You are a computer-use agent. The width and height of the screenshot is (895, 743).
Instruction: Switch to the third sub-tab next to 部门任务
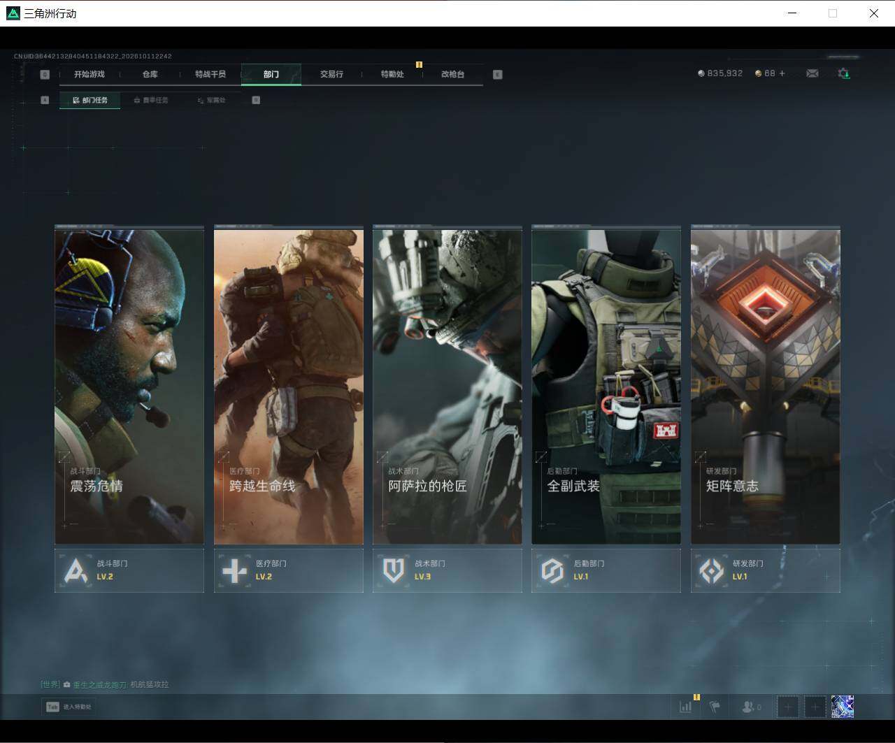(212, 100)
